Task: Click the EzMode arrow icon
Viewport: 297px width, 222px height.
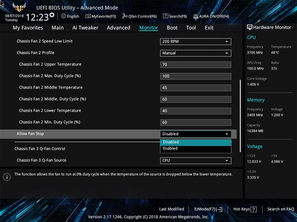Action: point(219,209)
